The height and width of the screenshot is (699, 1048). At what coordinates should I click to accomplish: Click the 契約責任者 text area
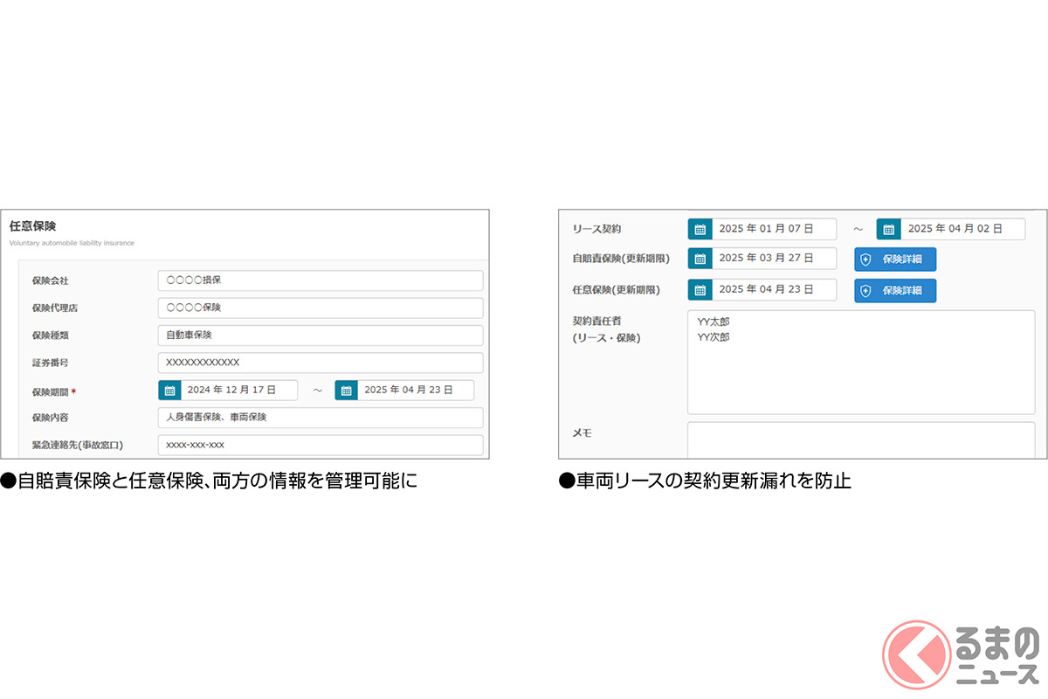[860, 362]
